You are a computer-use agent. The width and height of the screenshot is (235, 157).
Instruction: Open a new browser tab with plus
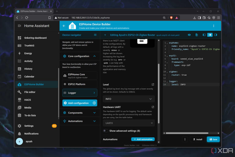57,11
